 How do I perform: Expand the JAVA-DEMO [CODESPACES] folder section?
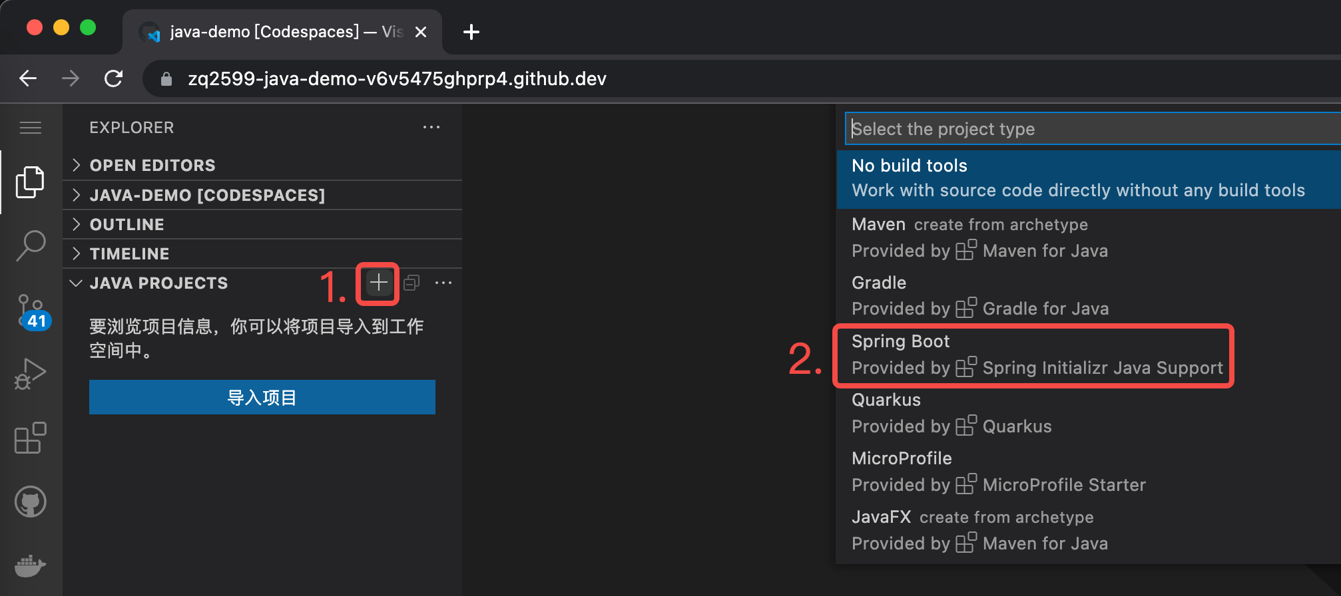click(x=262, y=195)
